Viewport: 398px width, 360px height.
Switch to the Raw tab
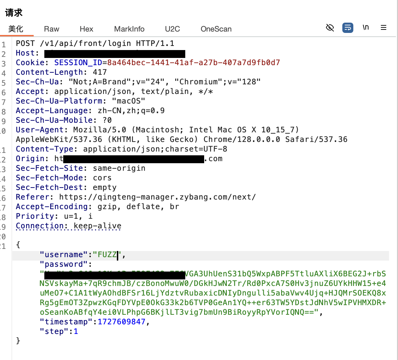(52, 29)
